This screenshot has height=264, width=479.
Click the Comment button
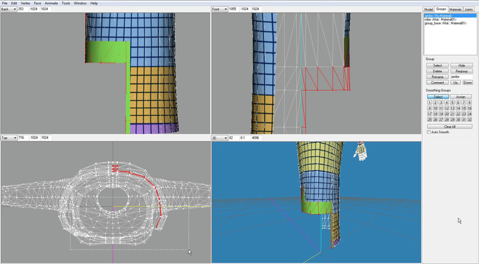[x=437, y=83]
